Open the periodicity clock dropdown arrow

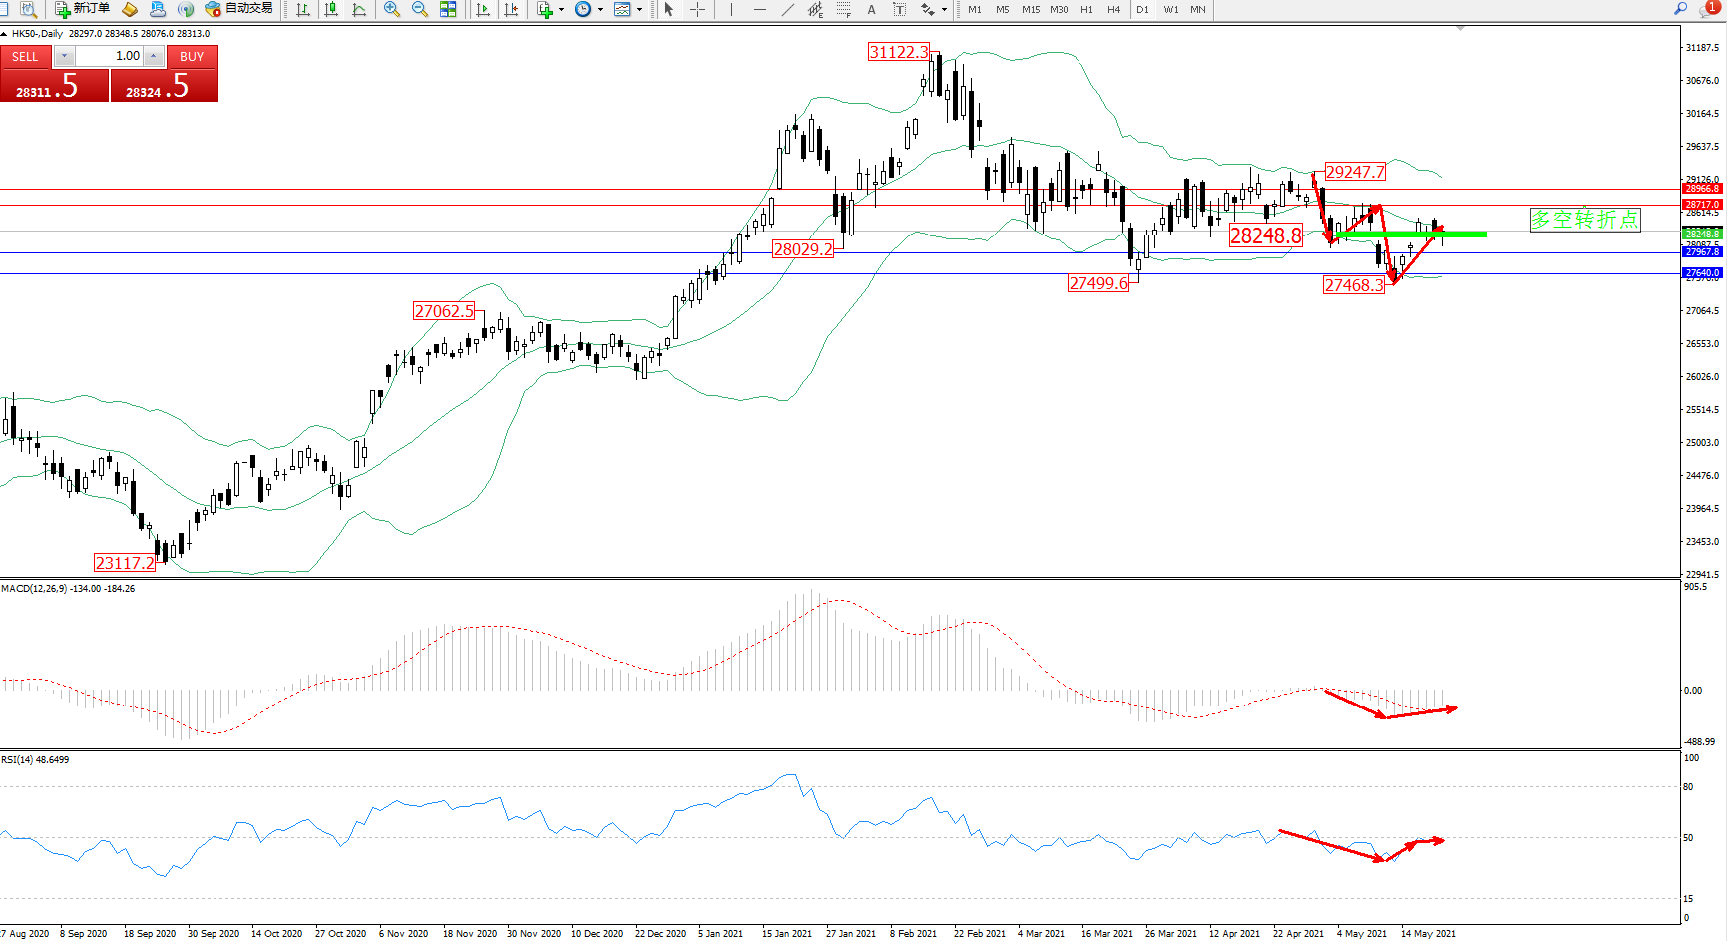tap(600, 10)
